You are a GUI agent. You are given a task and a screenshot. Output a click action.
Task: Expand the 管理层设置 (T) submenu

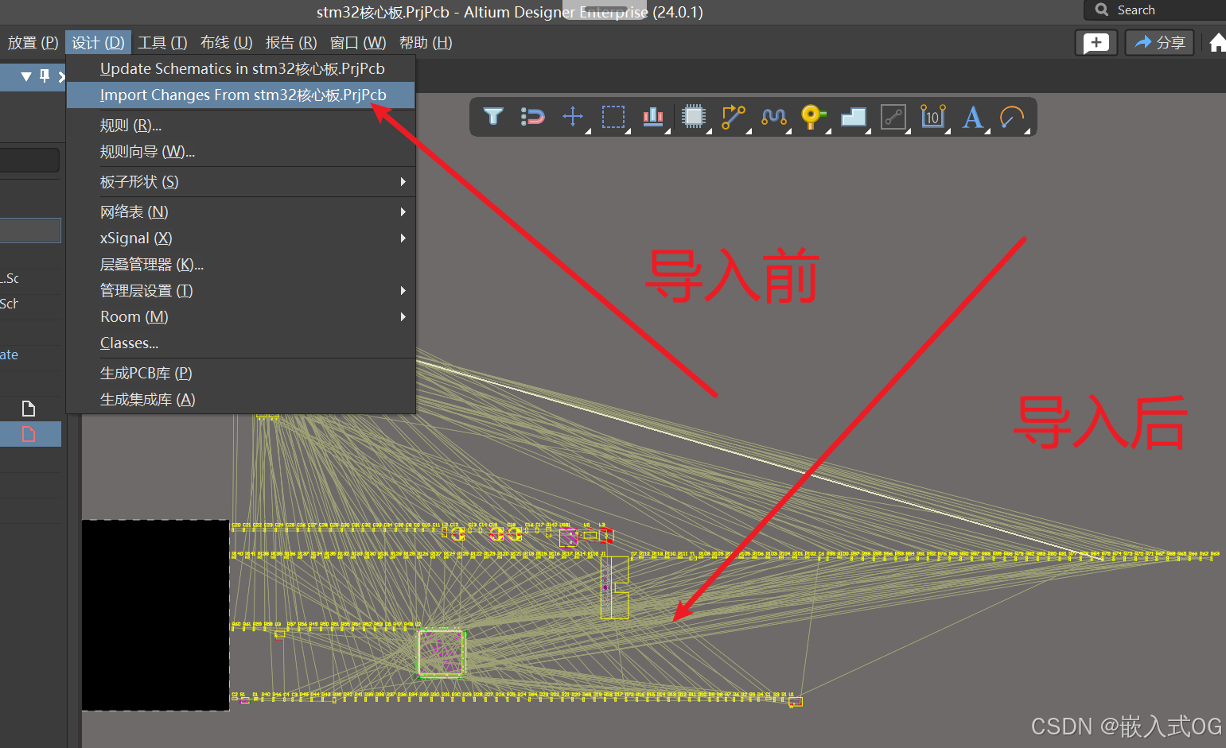click(x=241, y=290)
